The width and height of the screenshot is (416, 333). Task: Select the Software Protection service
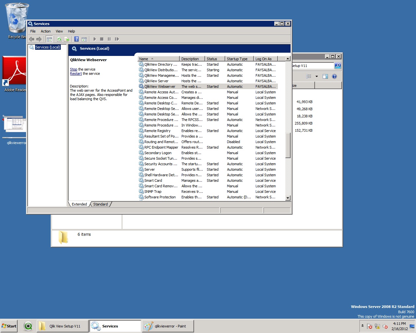click(208, 197)
